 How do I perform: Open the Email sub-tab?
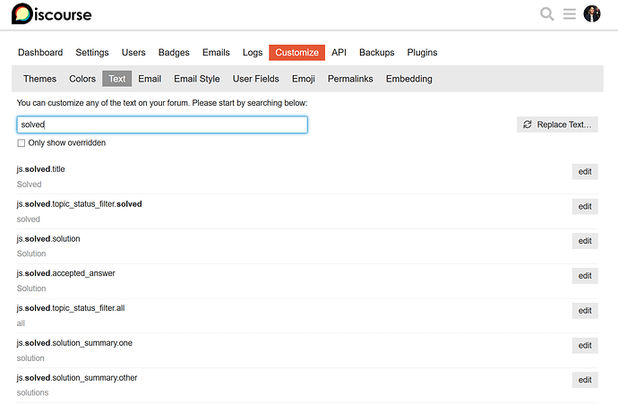click(150, 79)
